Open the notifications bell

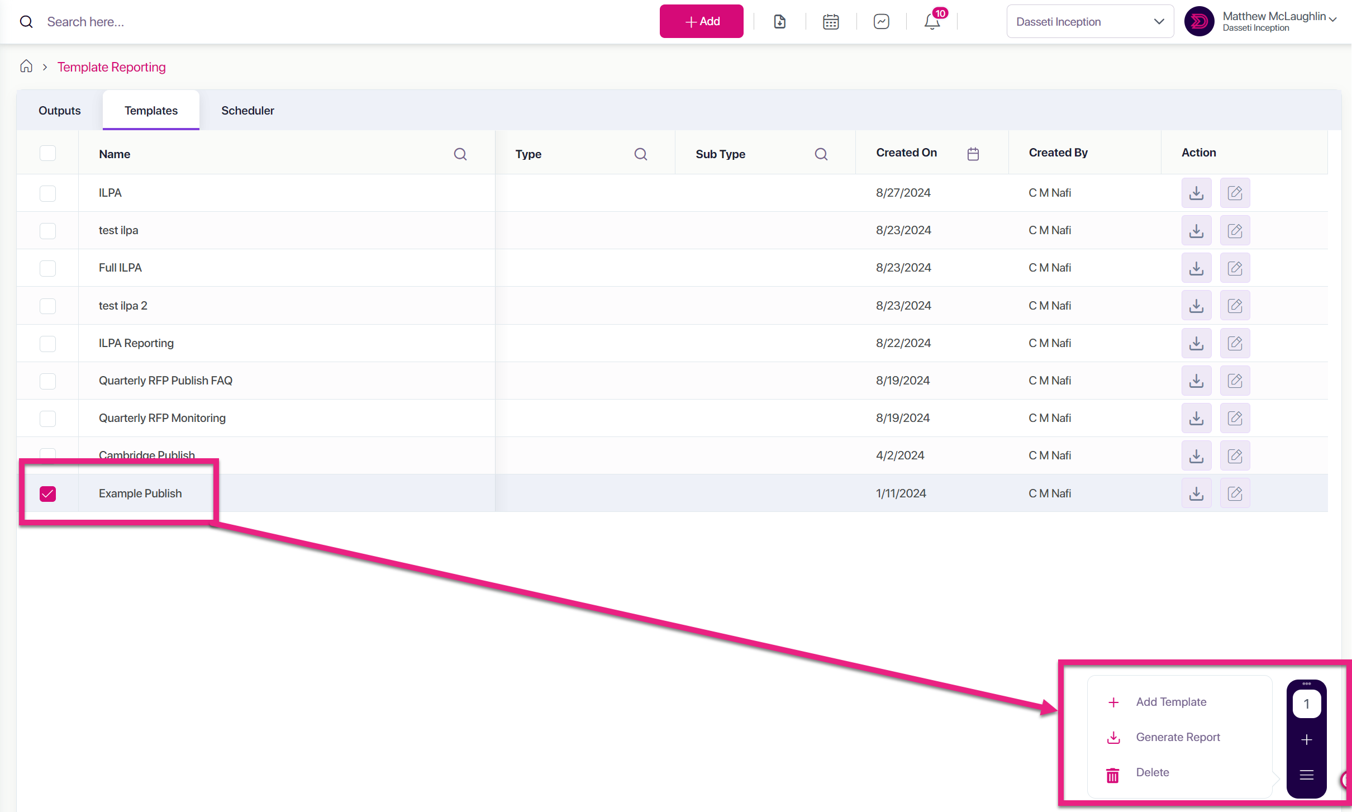click(932, 22)
